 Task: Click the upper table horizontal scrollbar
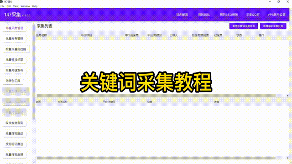pyautogui.click(x=156, y=96)
